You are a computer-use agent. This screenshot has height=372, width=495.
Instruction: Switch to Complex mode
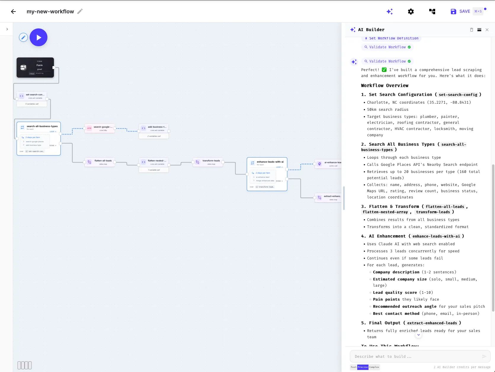point(374,367)
